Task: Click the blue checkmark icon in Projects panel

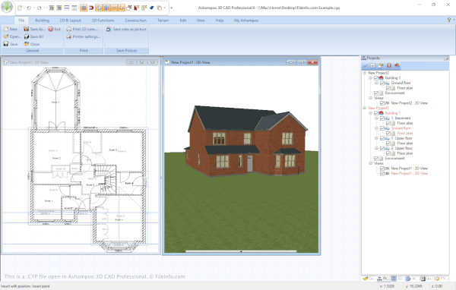Action: pyautogui.click(x=366, y=66)
